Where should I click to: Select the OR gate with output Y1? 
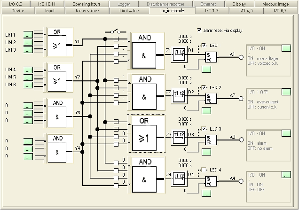coord(57,41)
